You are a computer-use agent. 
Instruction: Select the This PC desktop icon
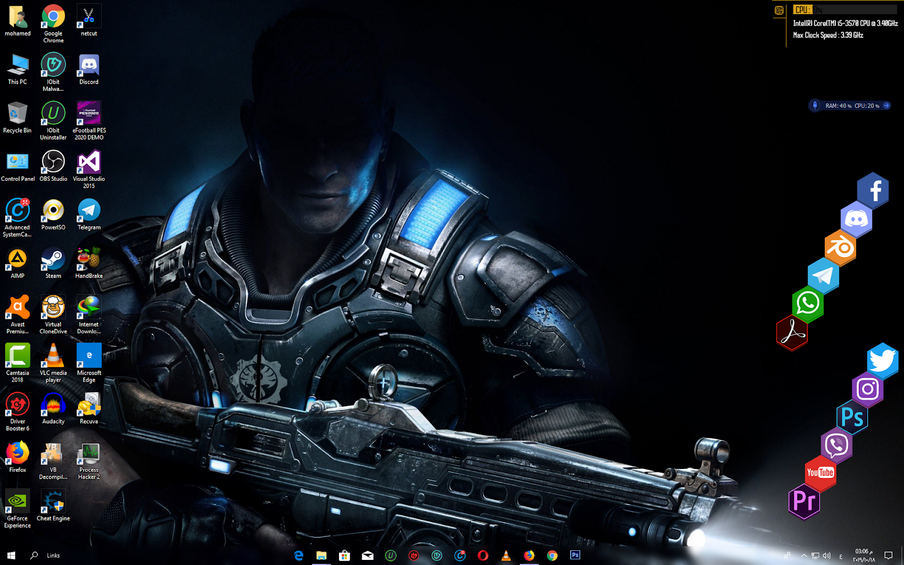[18, 69]
